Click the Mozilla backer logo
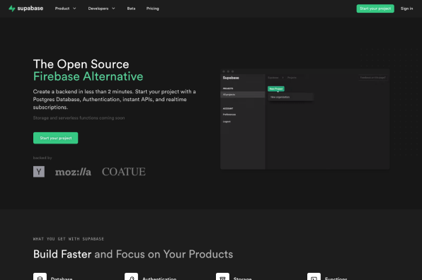 [73, 172]
